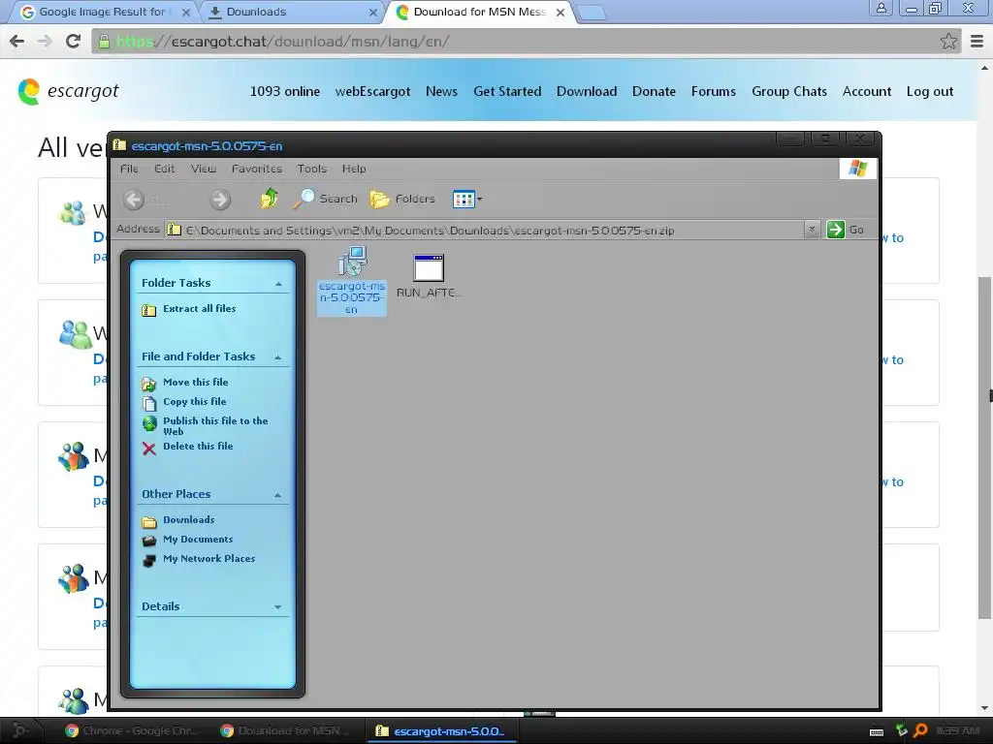Image resolution: width=993 pixels, height=744 pixels.
Task: Click the Explorer Forward arrow button
Action: coord(220,200)
